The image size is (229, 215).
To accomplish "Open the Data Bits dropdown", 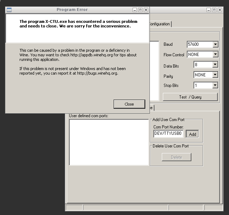I will click(x=215, y=64).
